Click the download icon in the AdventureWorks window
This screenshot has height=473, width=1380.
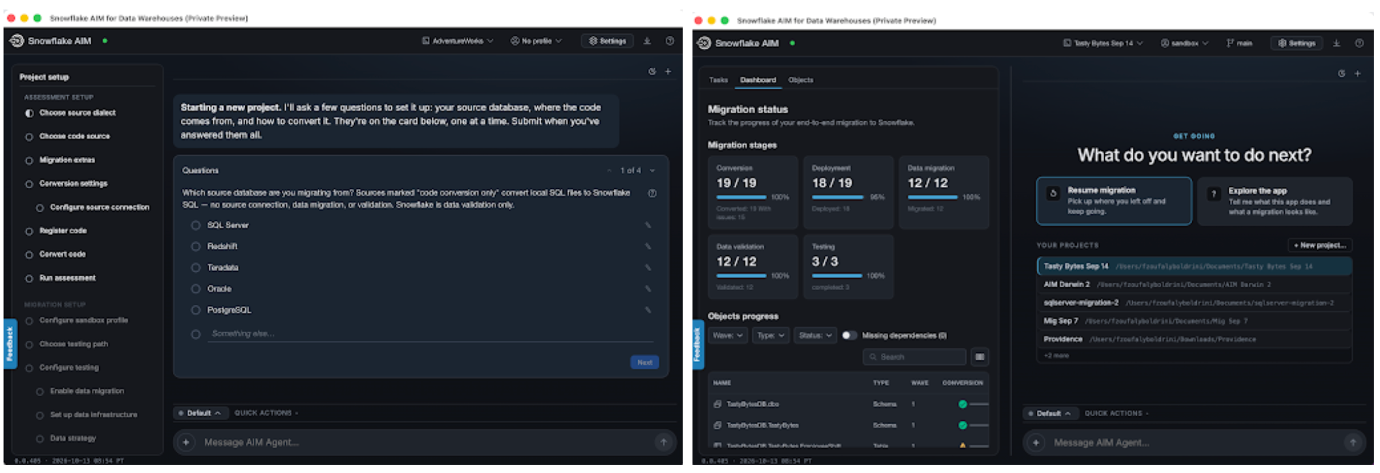coord(647,41)
